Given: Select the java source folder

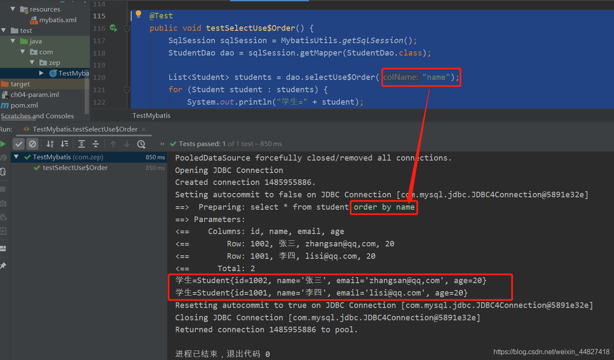Looking at the screenshot, I should click(x=35, y=41).
